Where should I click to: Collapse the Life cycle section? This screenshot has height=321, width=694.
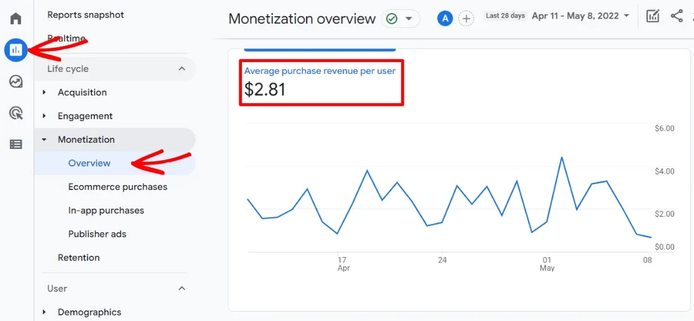click(182, 69)
